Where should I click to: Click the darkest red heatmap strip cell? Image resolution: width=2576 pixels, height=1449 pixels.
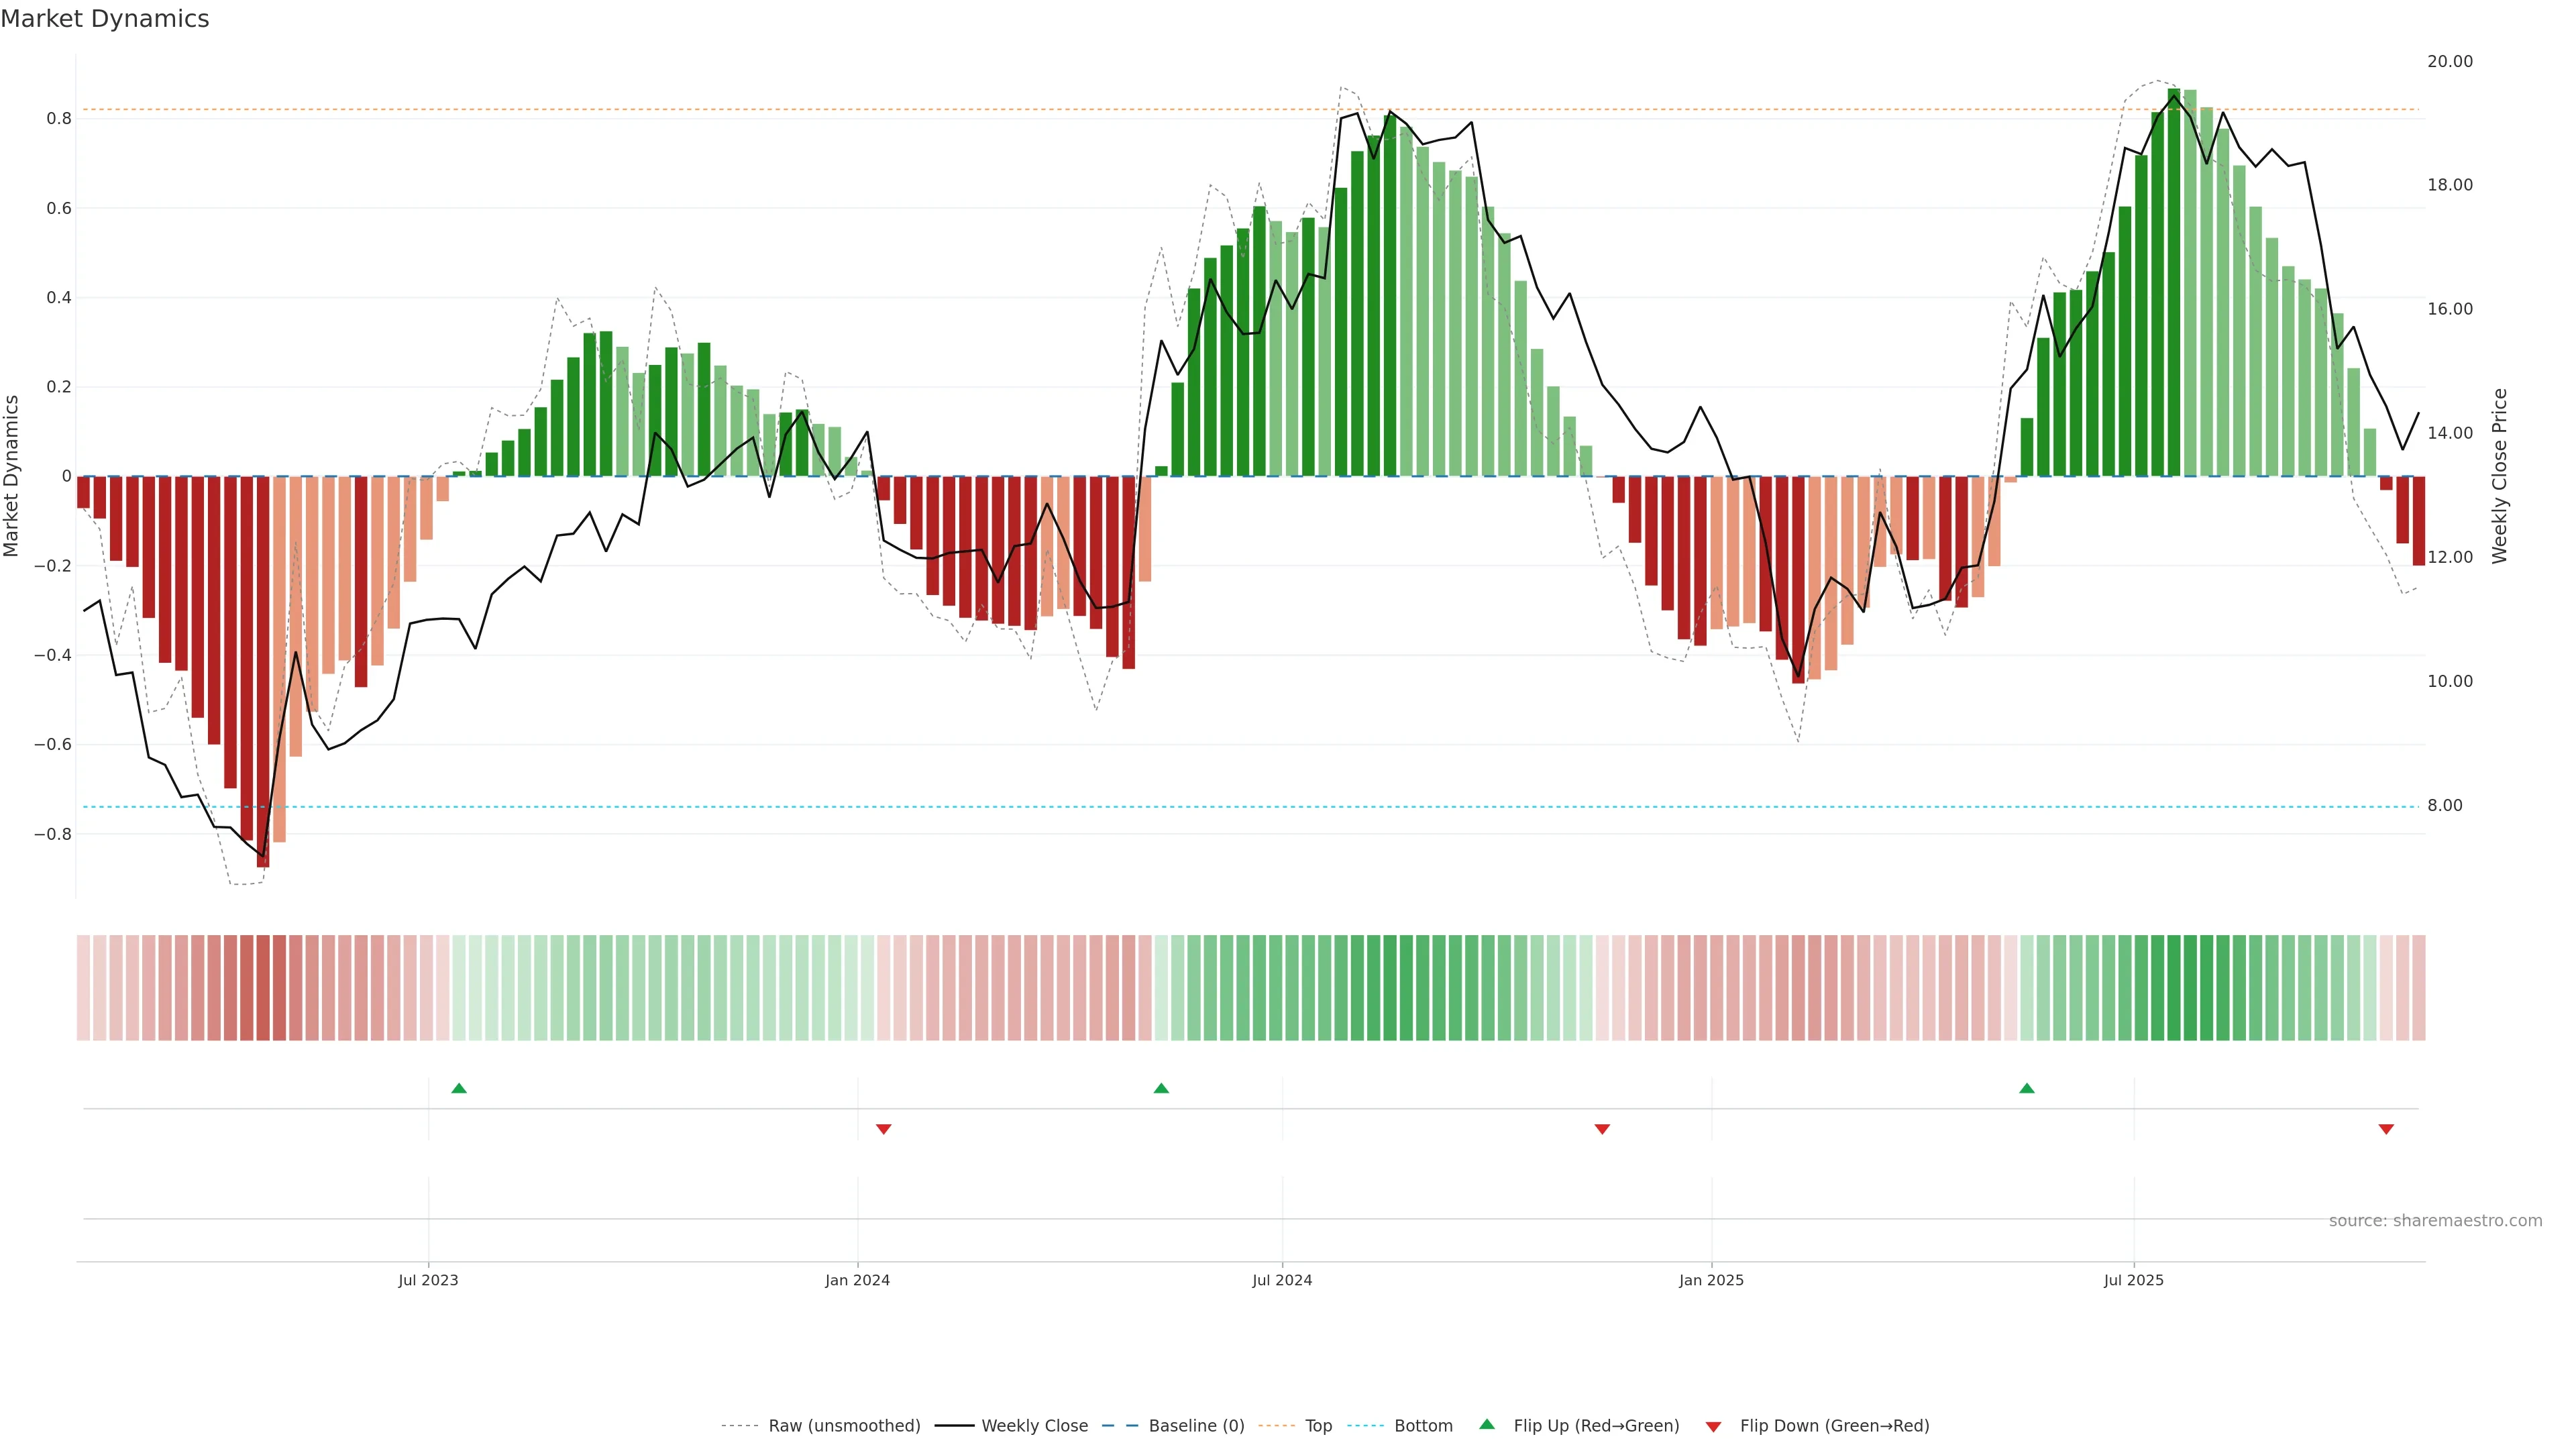tap(263, 988)
